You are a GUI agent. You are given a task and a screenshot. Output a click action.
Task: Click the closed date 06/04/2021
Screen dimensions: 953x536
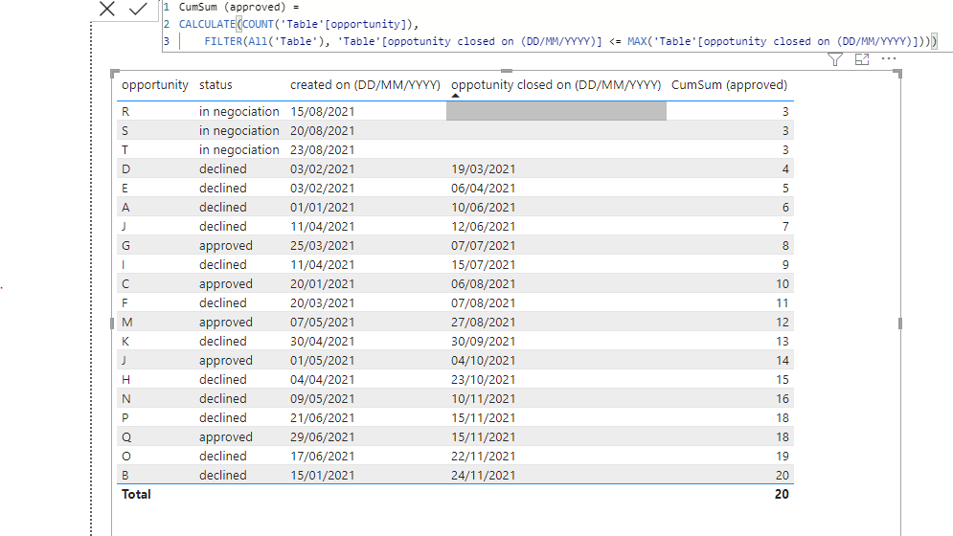[x=483, y=189]
